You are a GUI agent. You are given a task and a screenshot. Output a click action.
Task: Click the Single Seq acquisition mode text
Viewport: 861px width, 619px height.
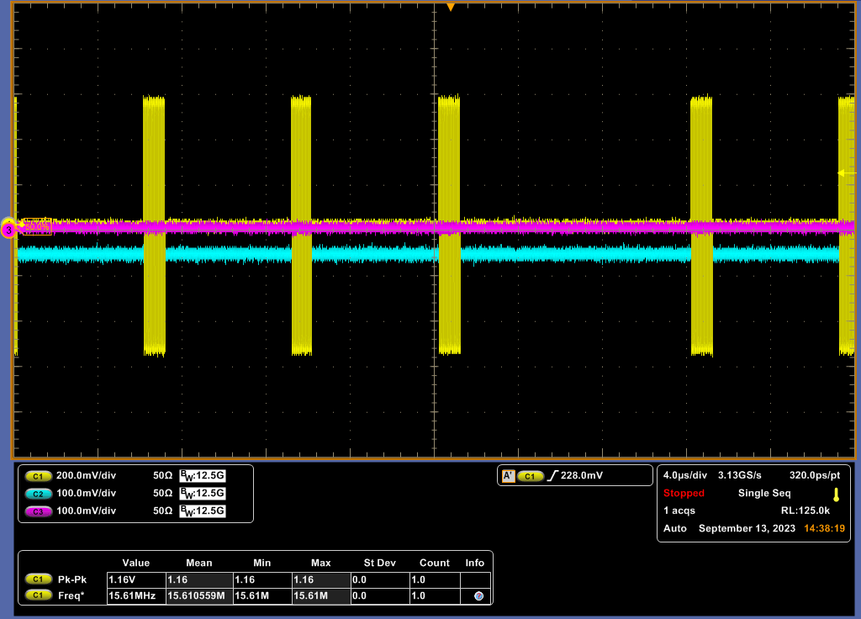click(x=764, y=493)
